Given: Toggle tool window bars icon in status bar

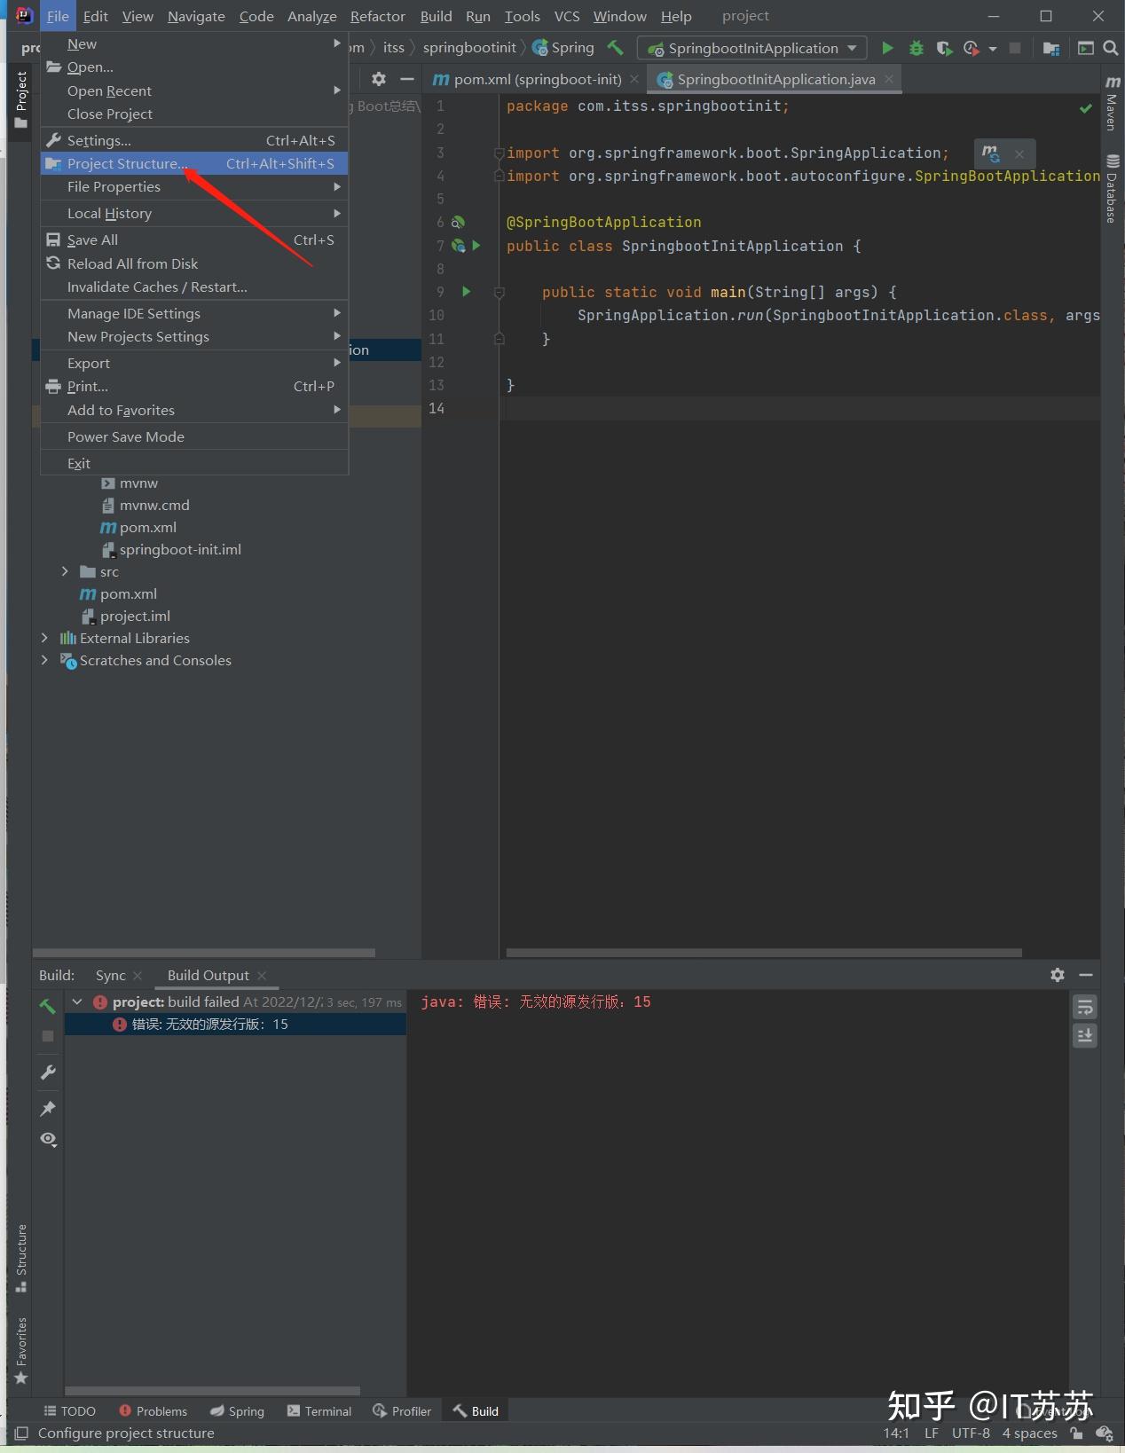Looking at the screenshot, I should click(x=21, y=1433).
